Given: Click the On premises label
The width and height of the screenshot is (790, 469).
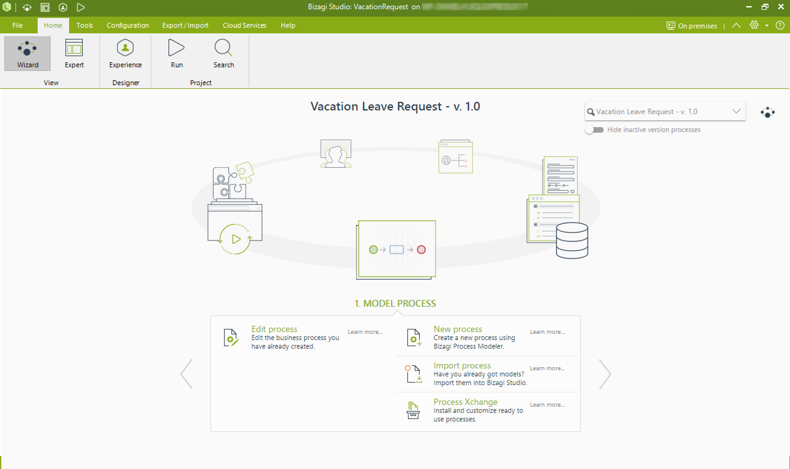Looking at the screenshot, I should coord(697,26).
